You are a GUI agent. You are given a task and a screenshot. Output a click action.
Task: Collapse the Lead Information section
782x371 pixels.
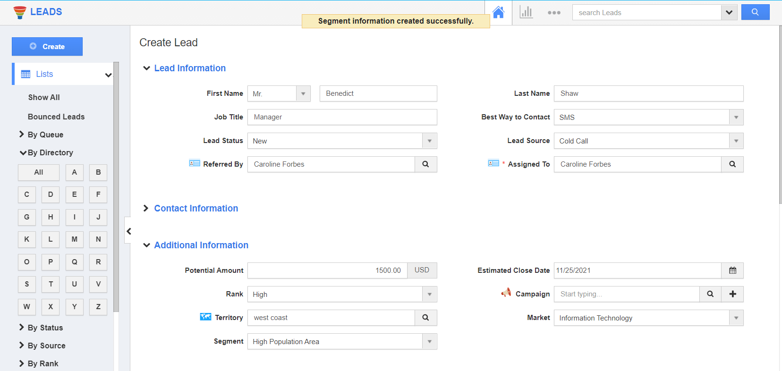coord(146,68)
